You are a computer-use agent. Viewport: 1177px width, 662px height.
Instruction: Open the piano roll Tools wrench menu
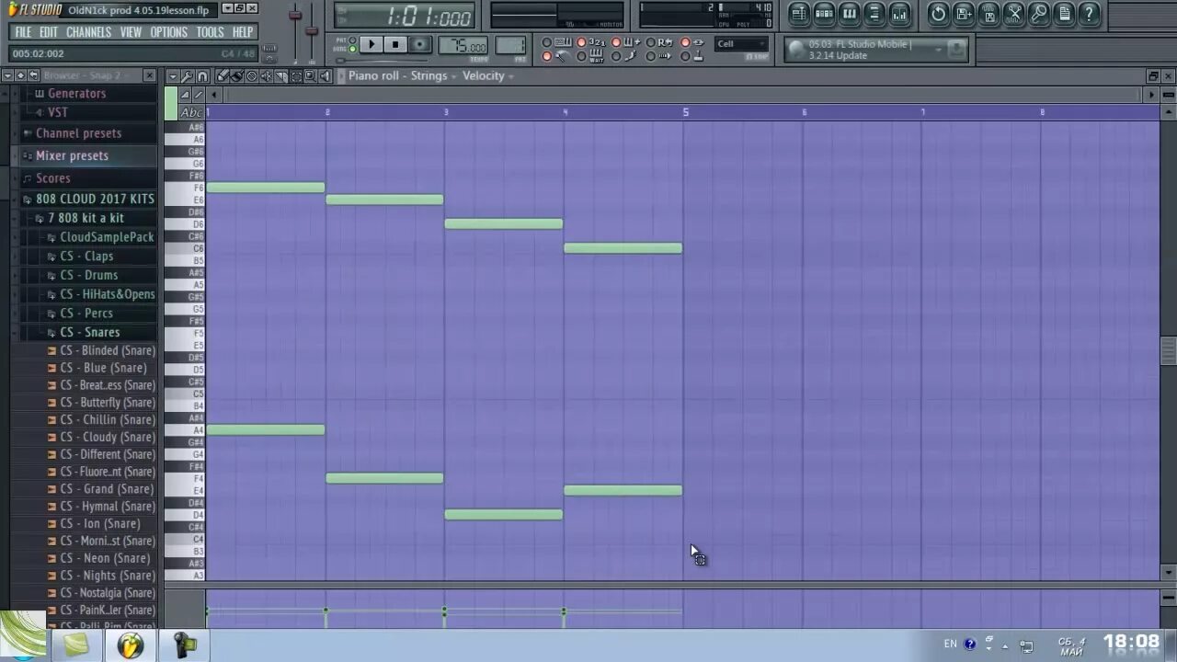pyautogui.click(x=187, y=75)
